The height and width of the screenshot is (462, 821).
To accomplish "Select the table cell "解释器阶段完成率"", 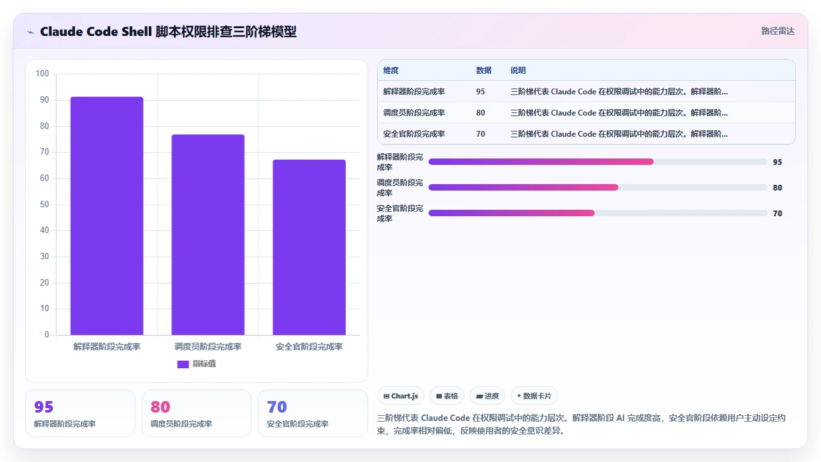I will [x=414, y=92].
